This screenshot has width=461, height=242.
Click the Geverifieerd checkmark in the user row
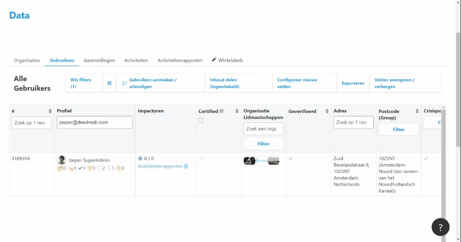(291, 158)
